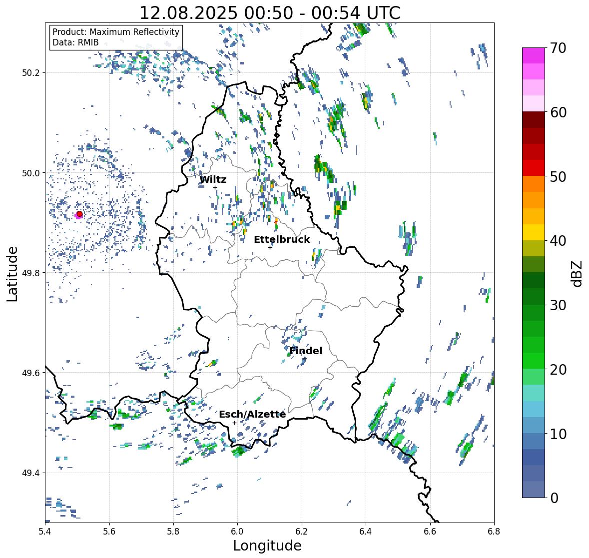Click the Findel station label

click(306, 351)
